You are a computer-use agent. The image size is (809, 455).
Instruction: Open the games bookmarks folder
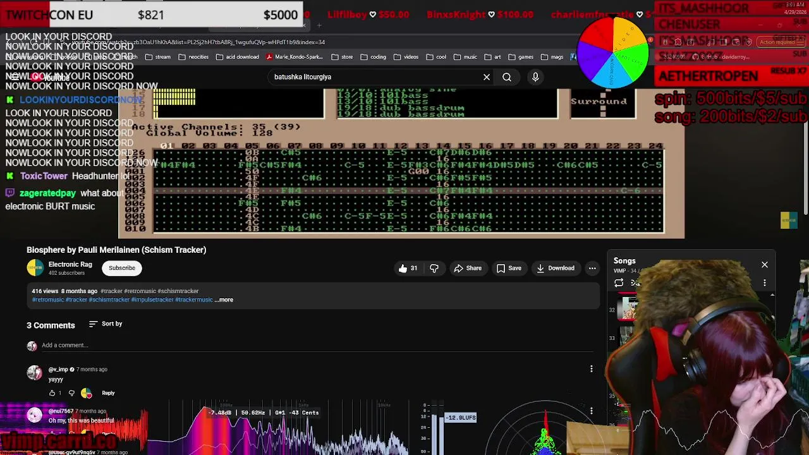[521, 57]
